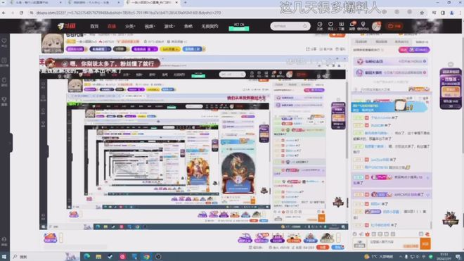Open File Explorer from the taskbar

point(98,257)
